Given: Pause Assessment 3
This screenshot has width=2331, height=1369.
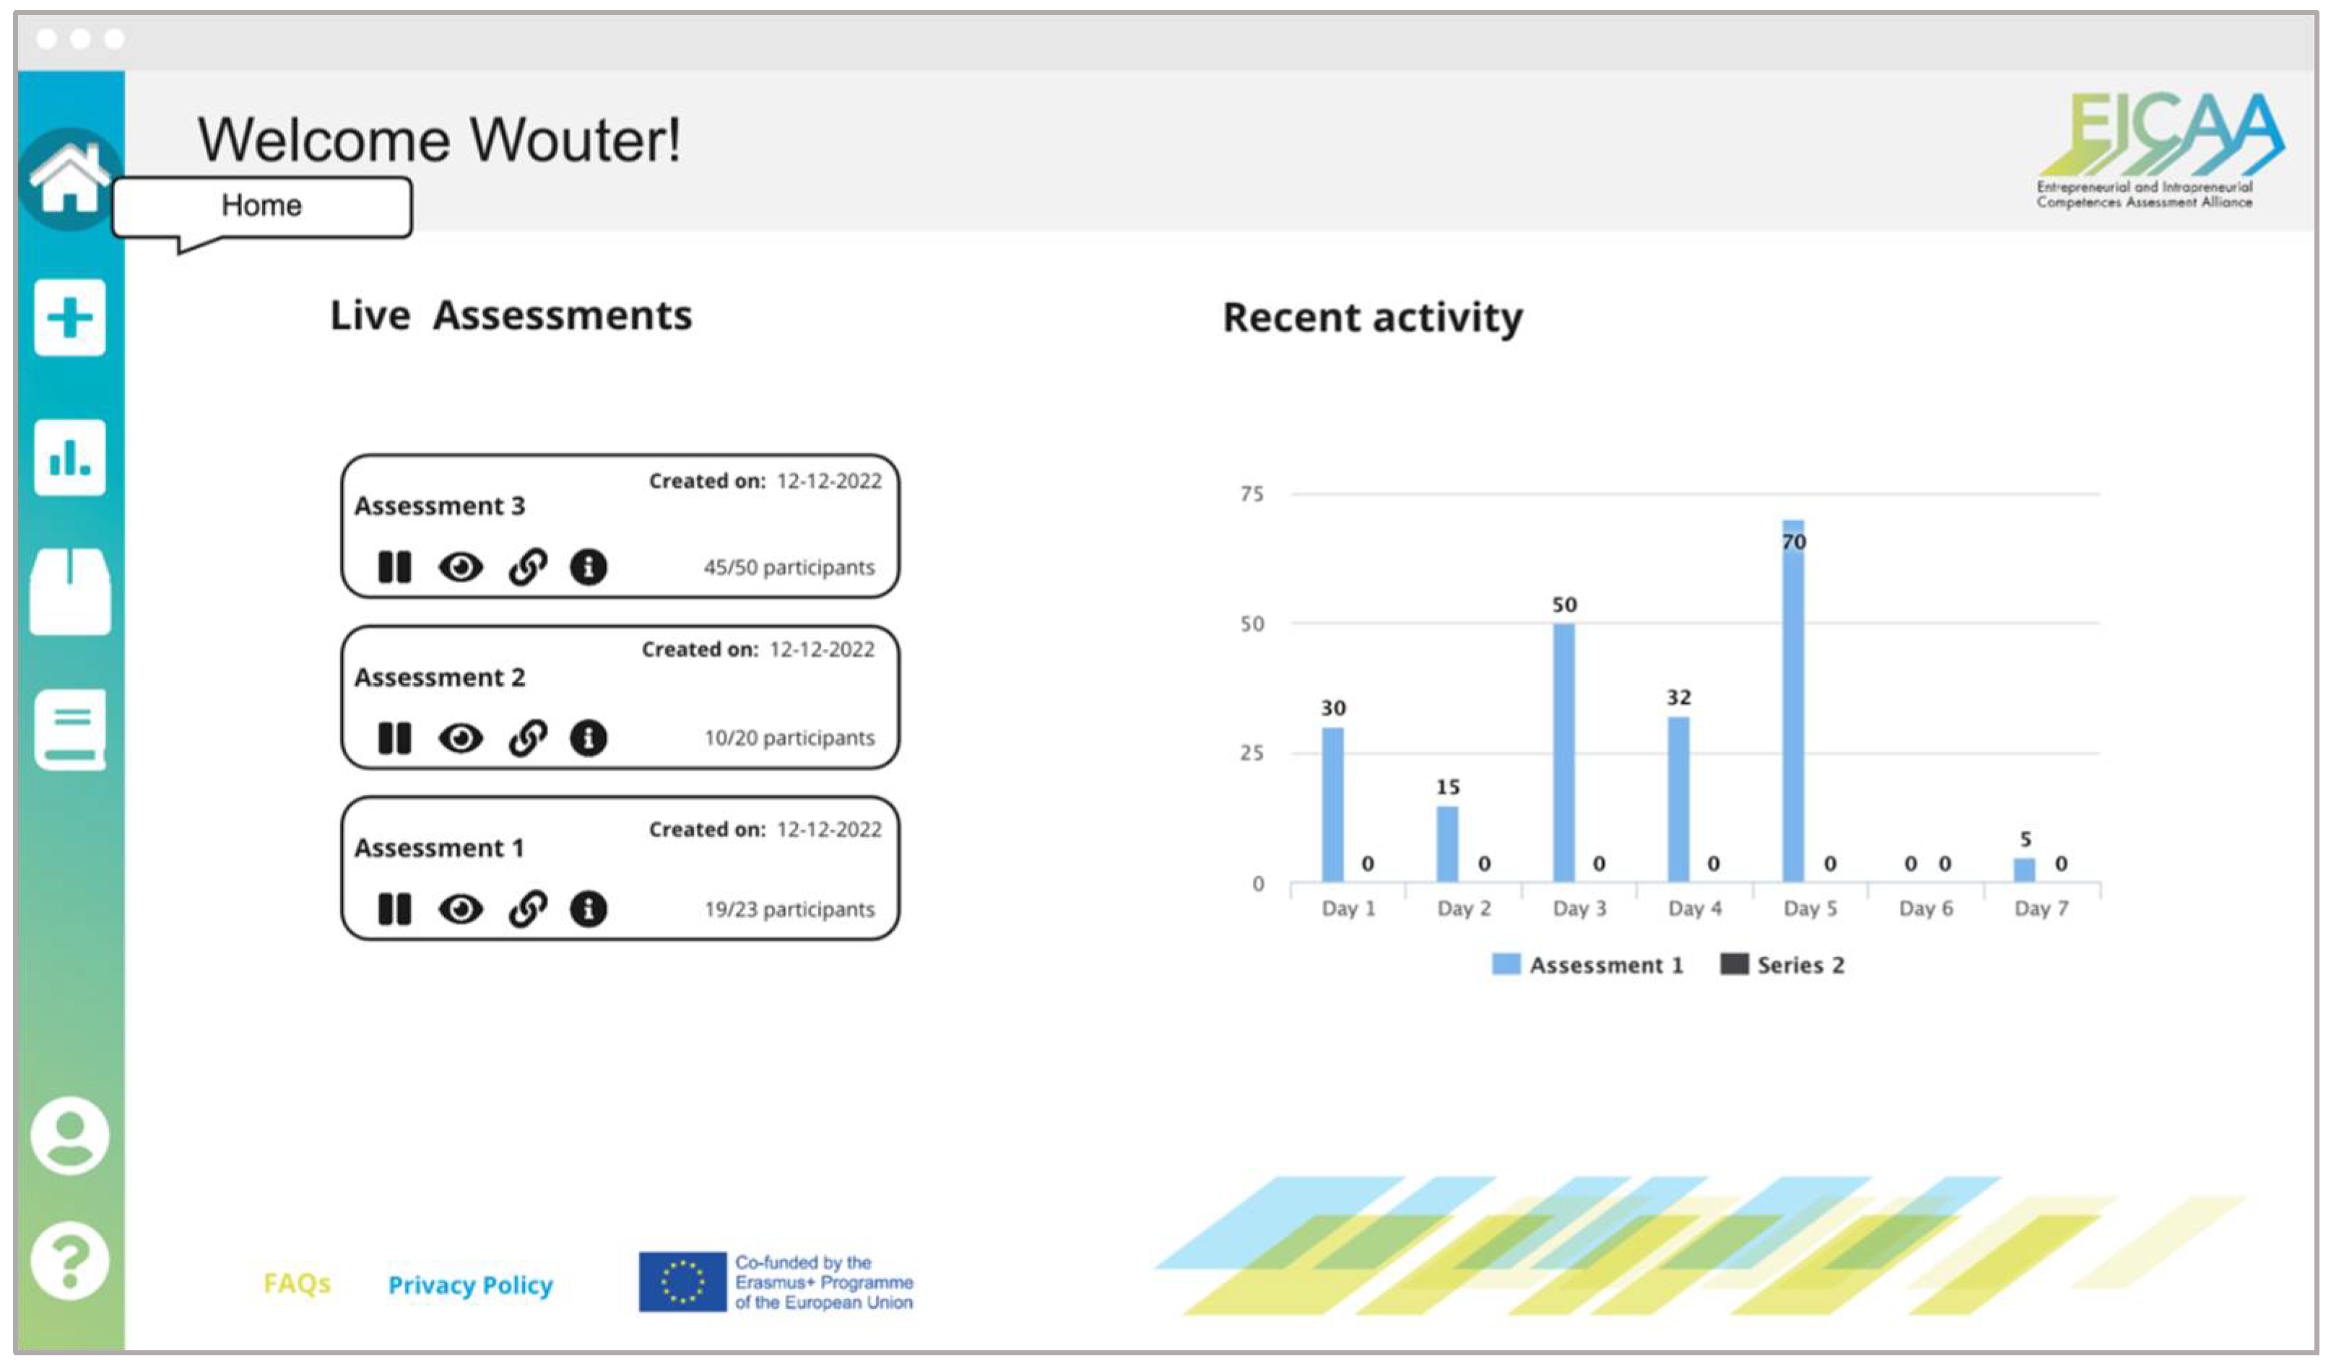Looking at the screenshot, I should pyautogui.click(x=394, y=567).
